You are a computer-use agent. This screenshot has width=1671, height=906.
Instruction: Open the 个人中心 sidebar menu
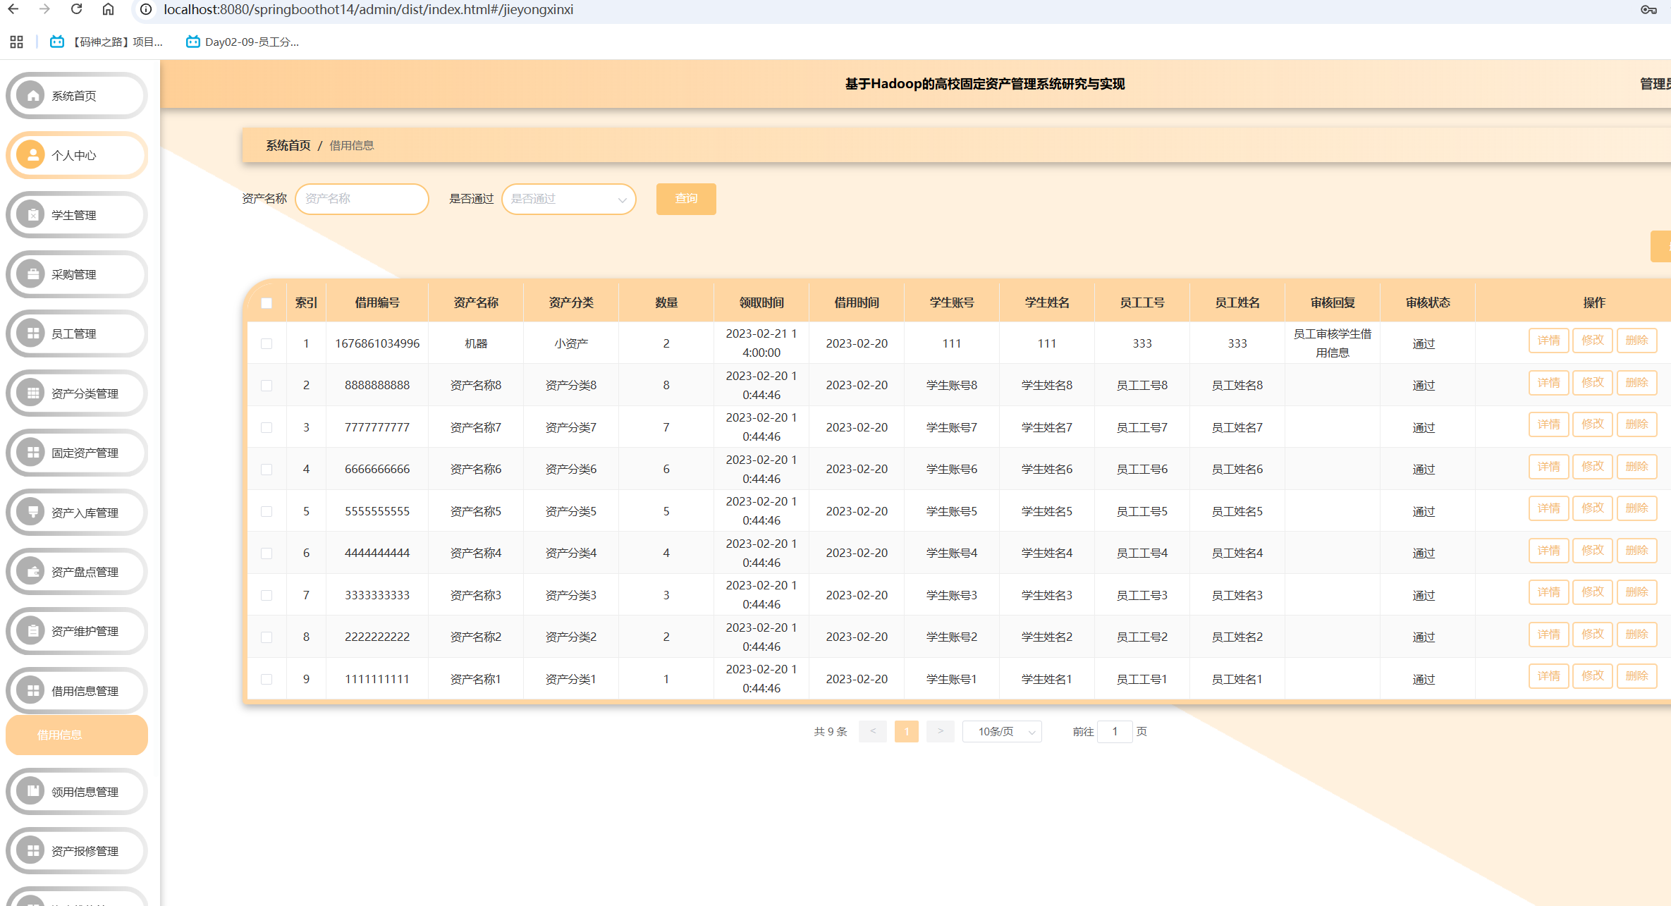77,154
